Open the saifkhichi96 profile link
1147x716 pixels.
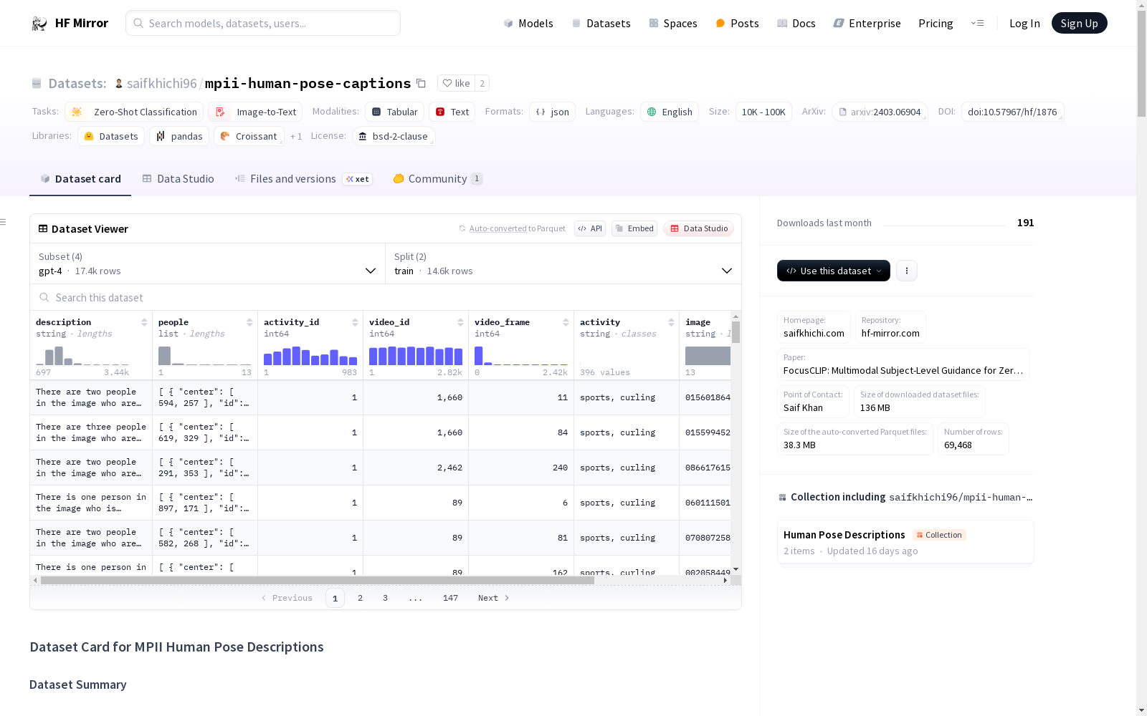[x=161, y=84]
